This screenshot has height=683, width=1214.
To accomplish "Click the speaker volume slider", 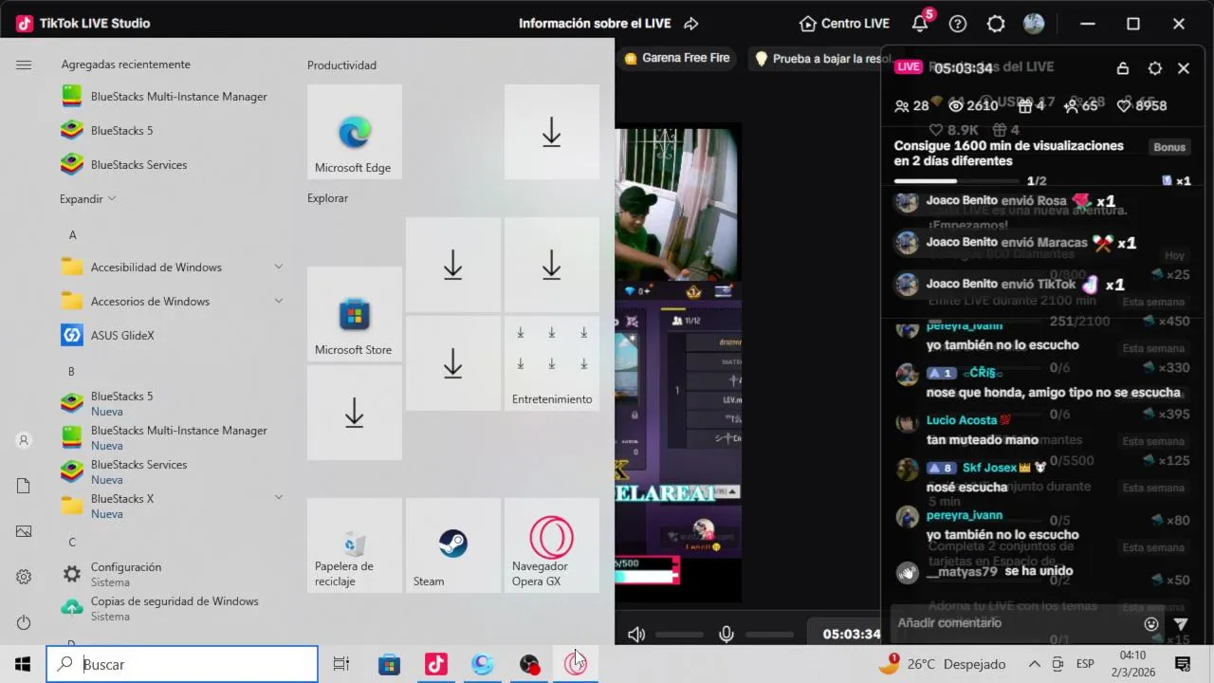I will tap(679, 635).
